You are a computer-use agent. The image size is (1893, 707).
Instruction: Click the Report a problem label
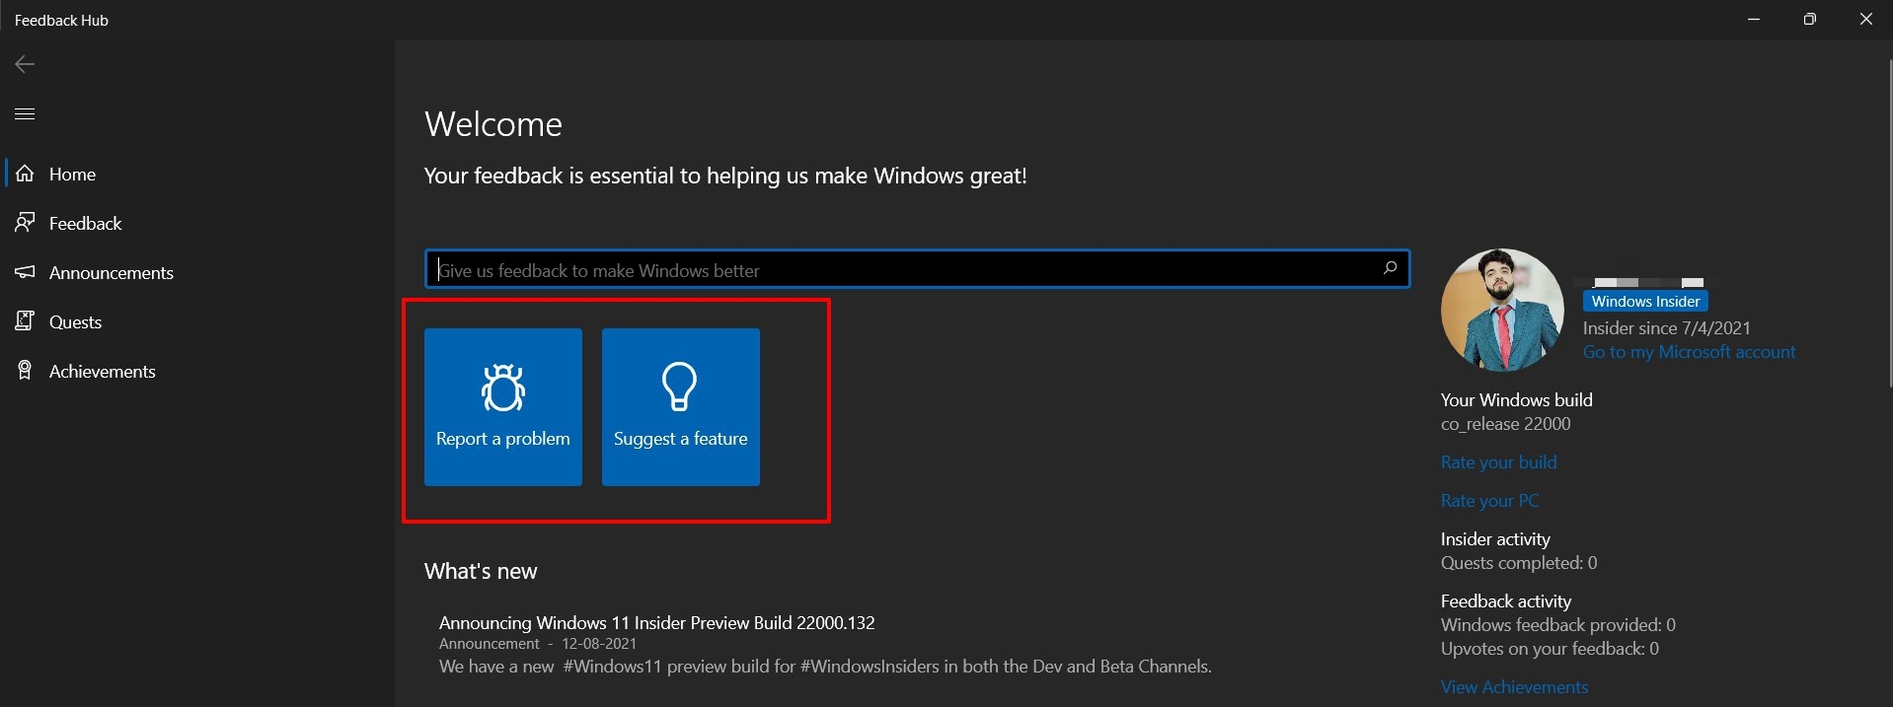coord(503,439)
